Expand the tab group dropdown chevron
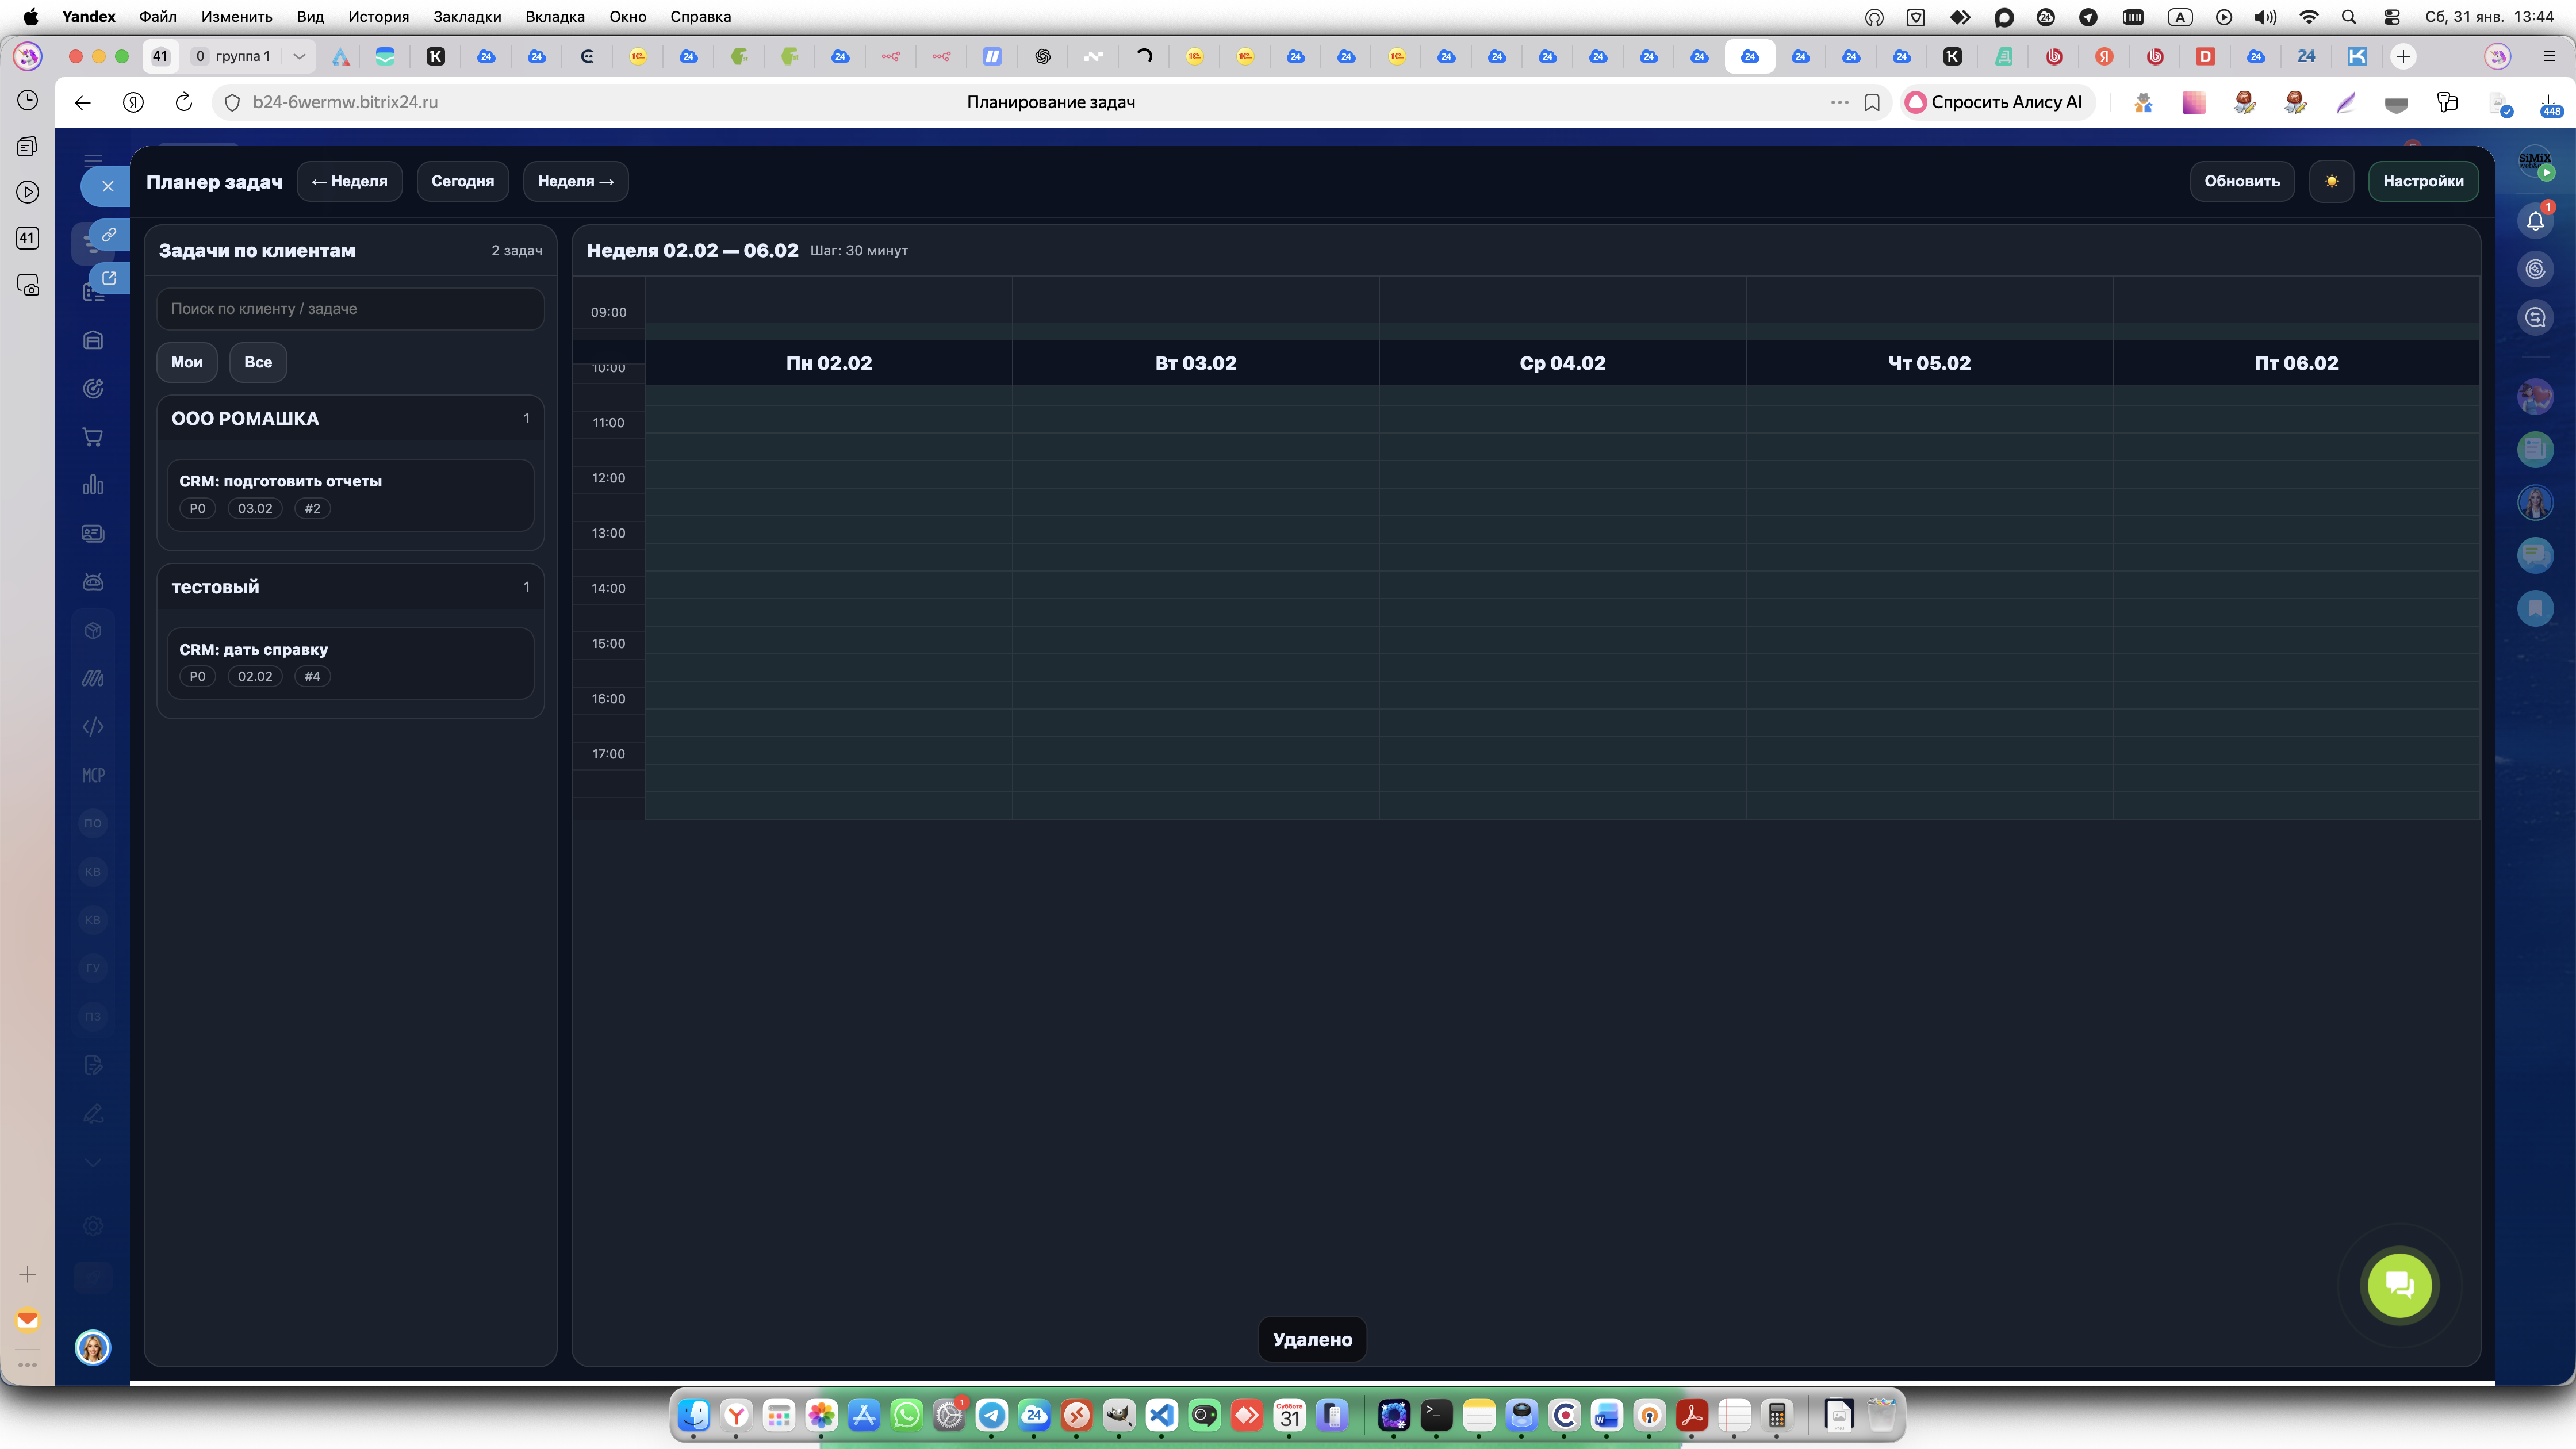Viewport: 2576px width, 1449px height. [x=299, y=56]
